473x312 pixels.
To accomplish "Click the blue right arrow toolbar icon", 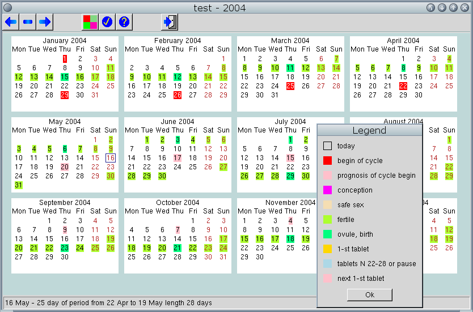I will point(45,22).
